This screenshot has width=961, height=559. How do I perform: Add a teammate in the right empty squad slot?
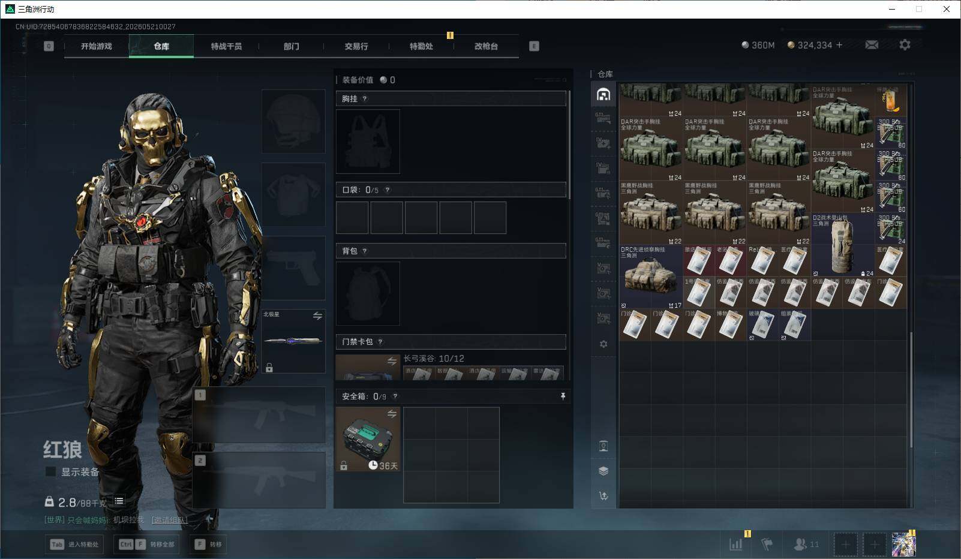875,545
